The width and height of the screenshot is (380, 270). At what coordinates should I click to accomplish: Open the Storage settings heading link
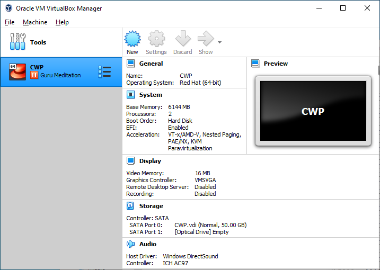click(151, 206)
